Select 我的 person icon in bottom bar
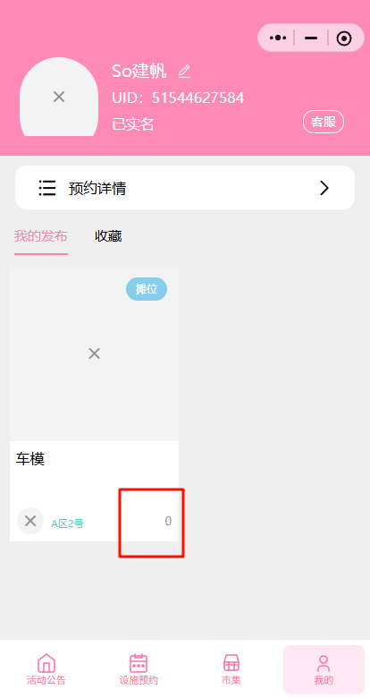370x698 pixels. tap(324, 663)
